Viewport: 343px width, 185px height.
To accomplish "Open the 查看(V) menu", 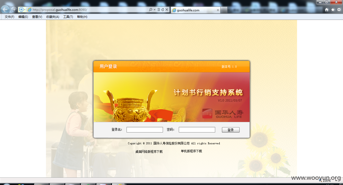I will tap(37, 17).
